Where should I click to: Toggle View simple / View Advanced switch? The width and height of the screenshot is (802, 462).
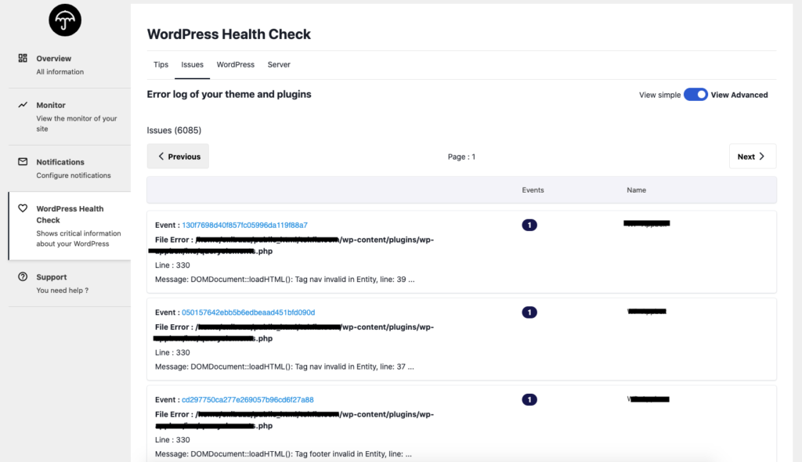(x=695, y=95)
